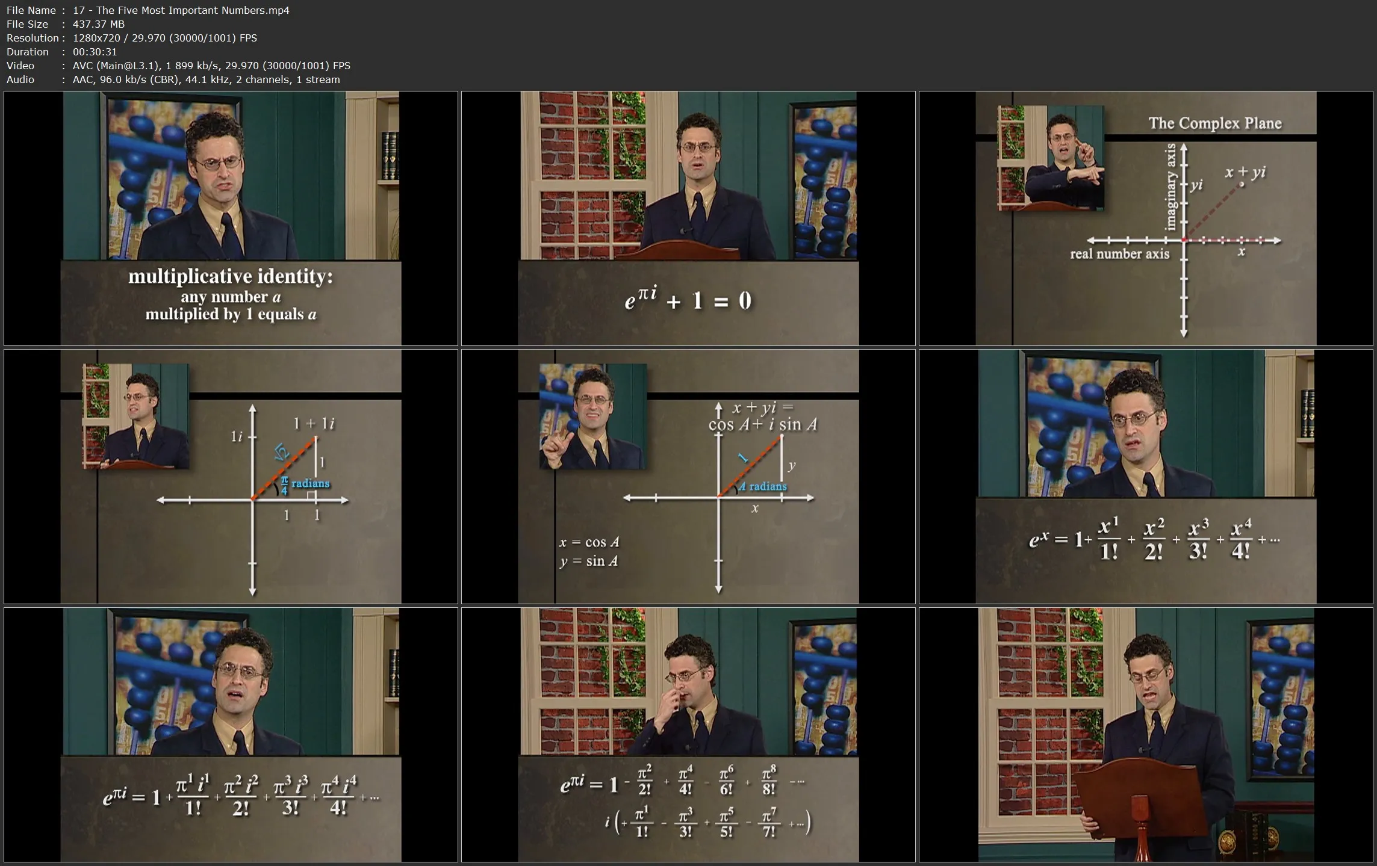1377x866 pixels.
Task: Click the 'x = cos A' equation text
Action: click(x=589, y=542)
